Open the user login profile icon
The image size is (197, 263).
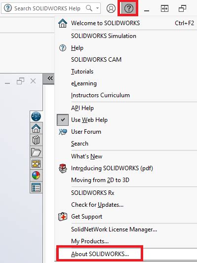pyautogui.click(x=111, y=8)
